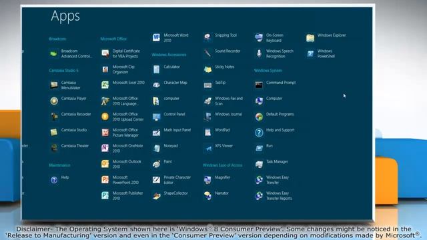Launch Microsoft Word 2010 icon
The width and height of the screenshot is (427, 240).
point(156,38)
